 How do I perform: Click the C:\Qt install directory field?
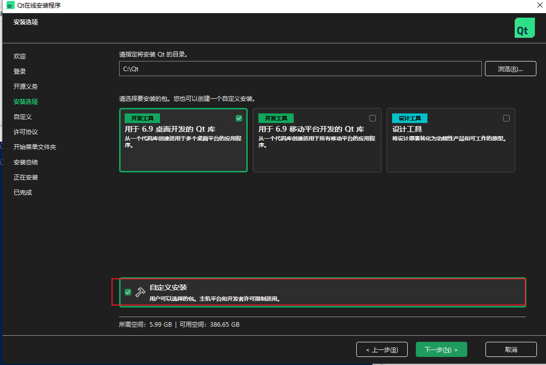point(300,69)
